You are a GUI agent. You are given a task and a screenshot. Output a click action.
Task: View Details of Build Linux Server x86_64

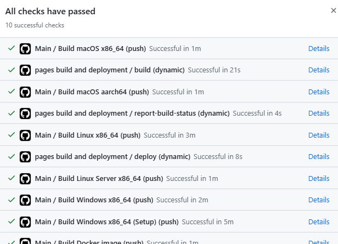[318, 178]
